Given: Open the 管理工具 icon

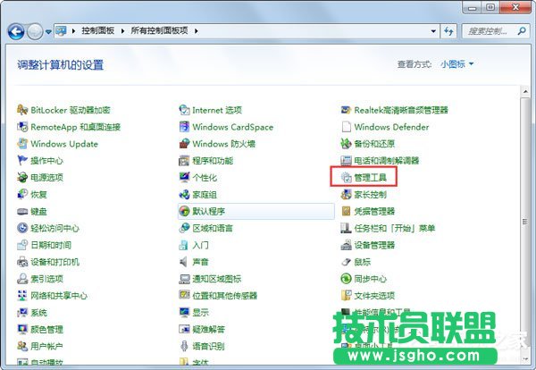Looking at the screenshot, I should 346,178.
